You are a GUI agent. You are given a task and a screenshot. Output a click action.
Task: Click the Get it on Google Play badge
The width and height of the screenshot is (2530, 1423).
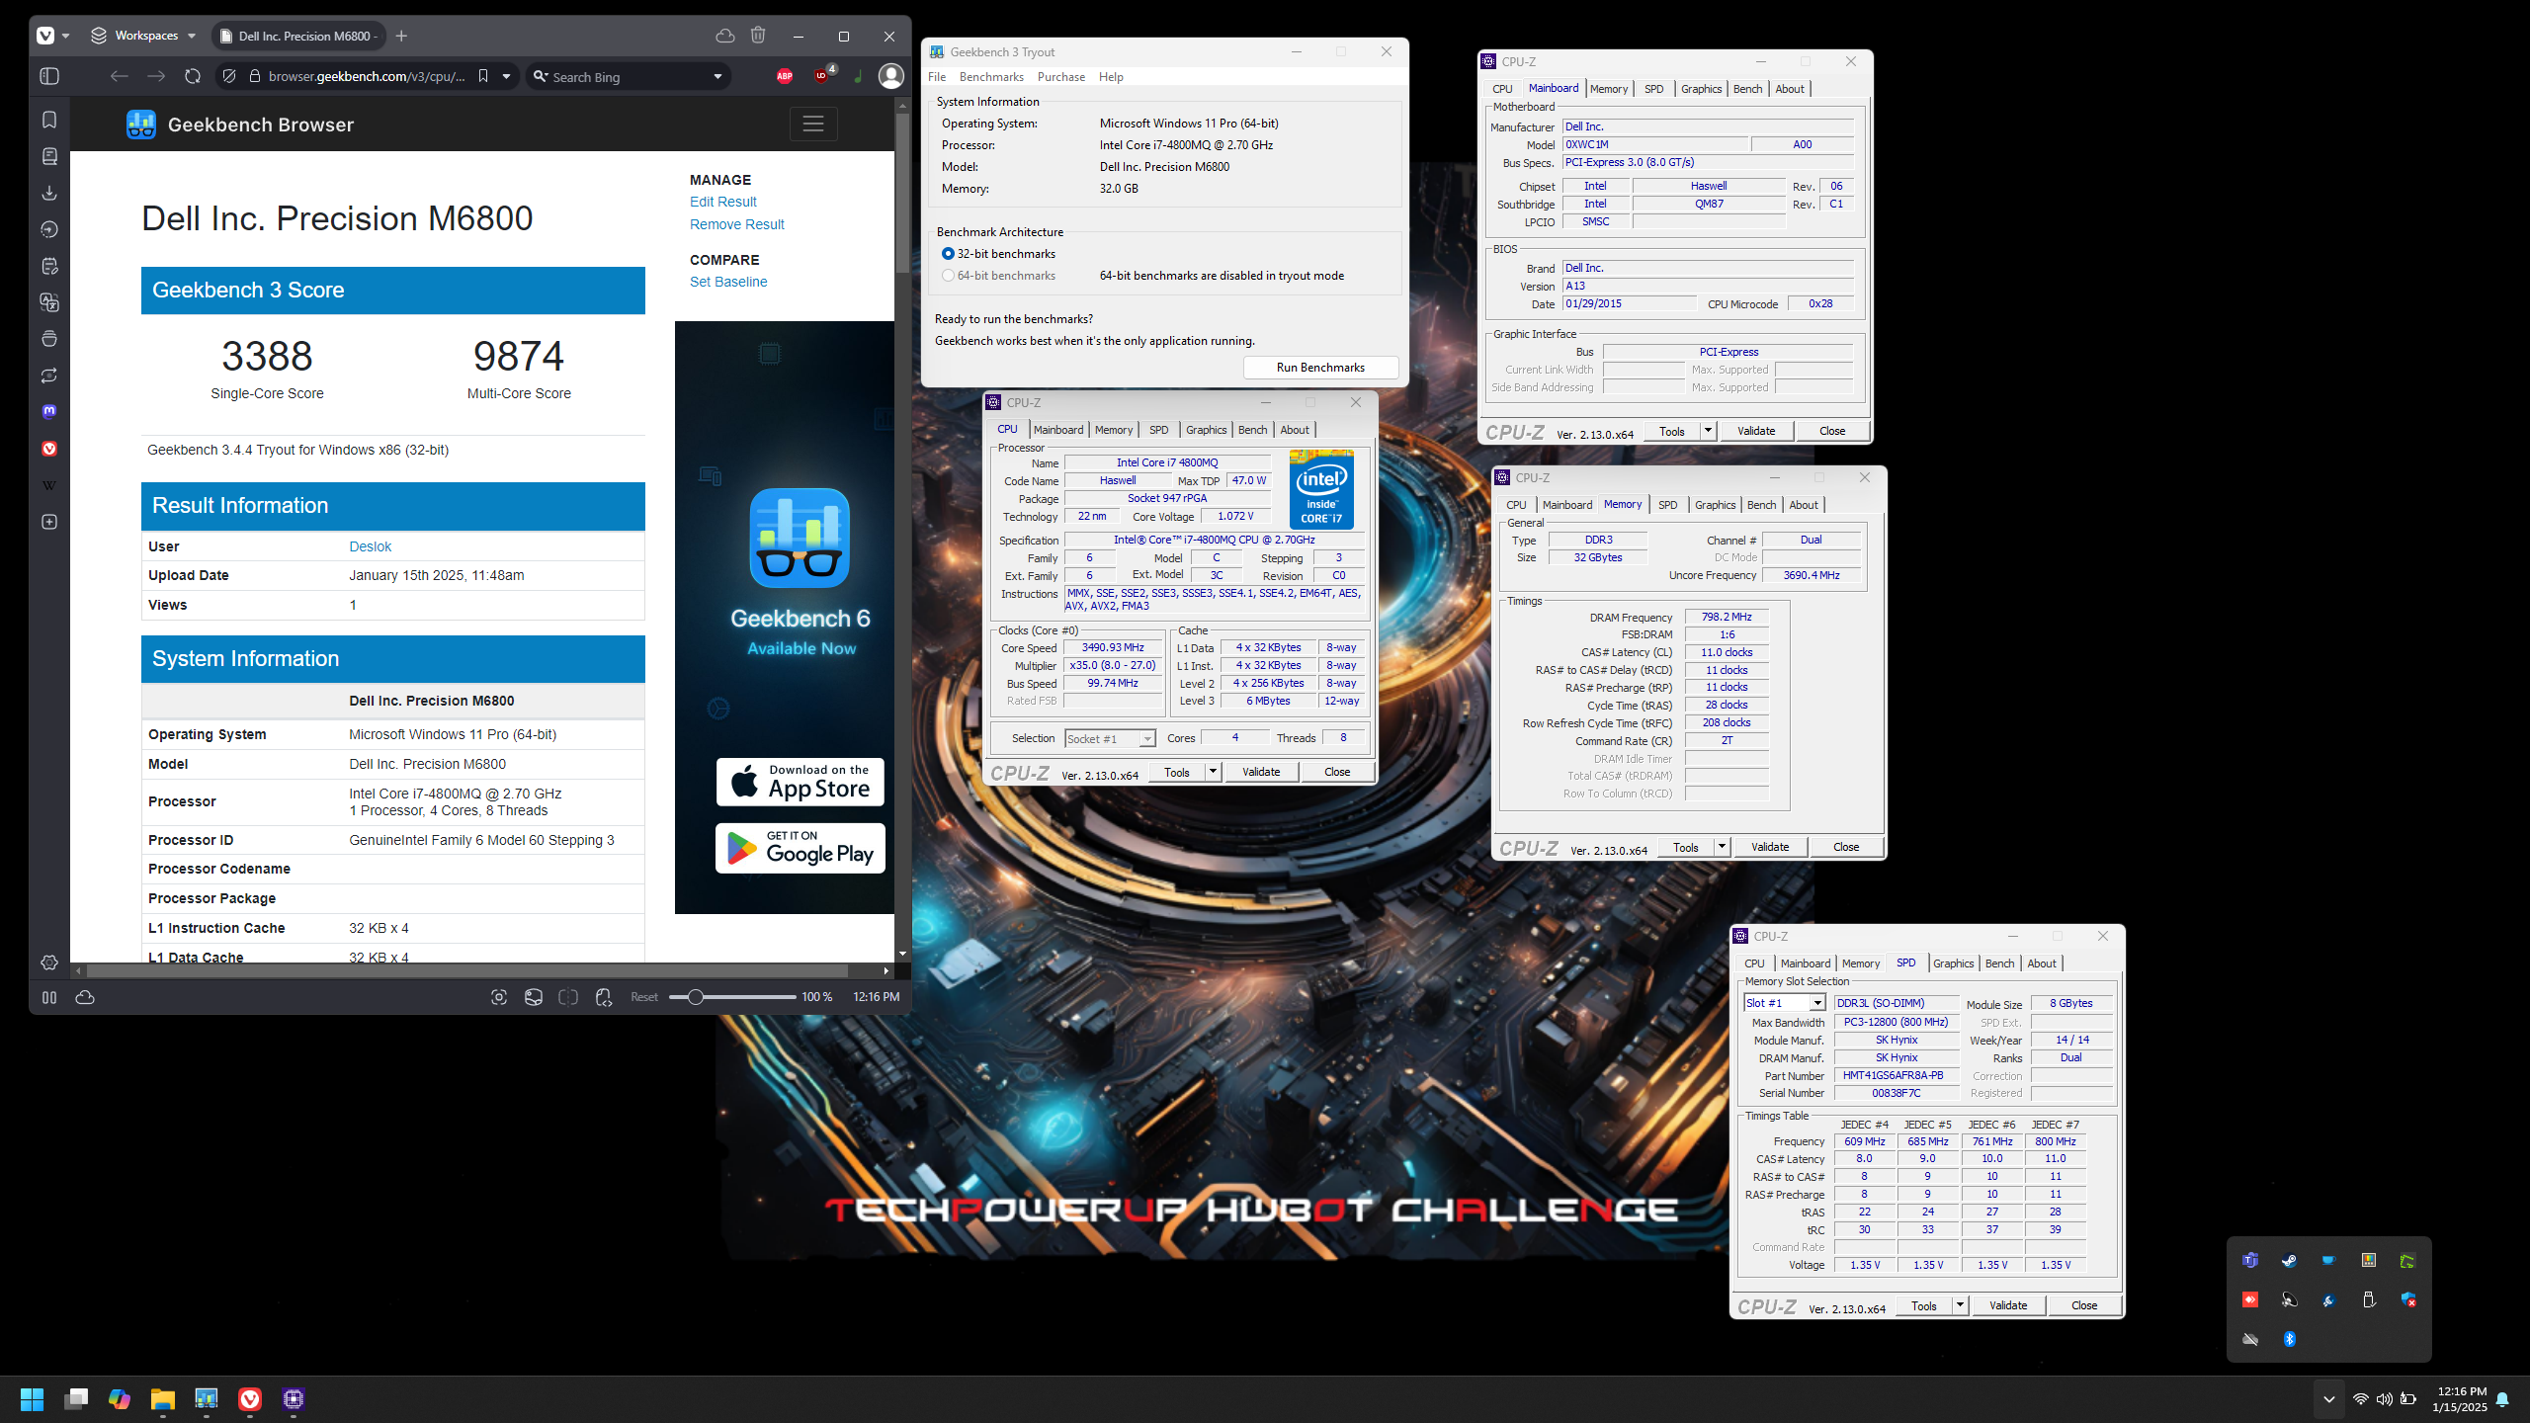click(800, 848)
